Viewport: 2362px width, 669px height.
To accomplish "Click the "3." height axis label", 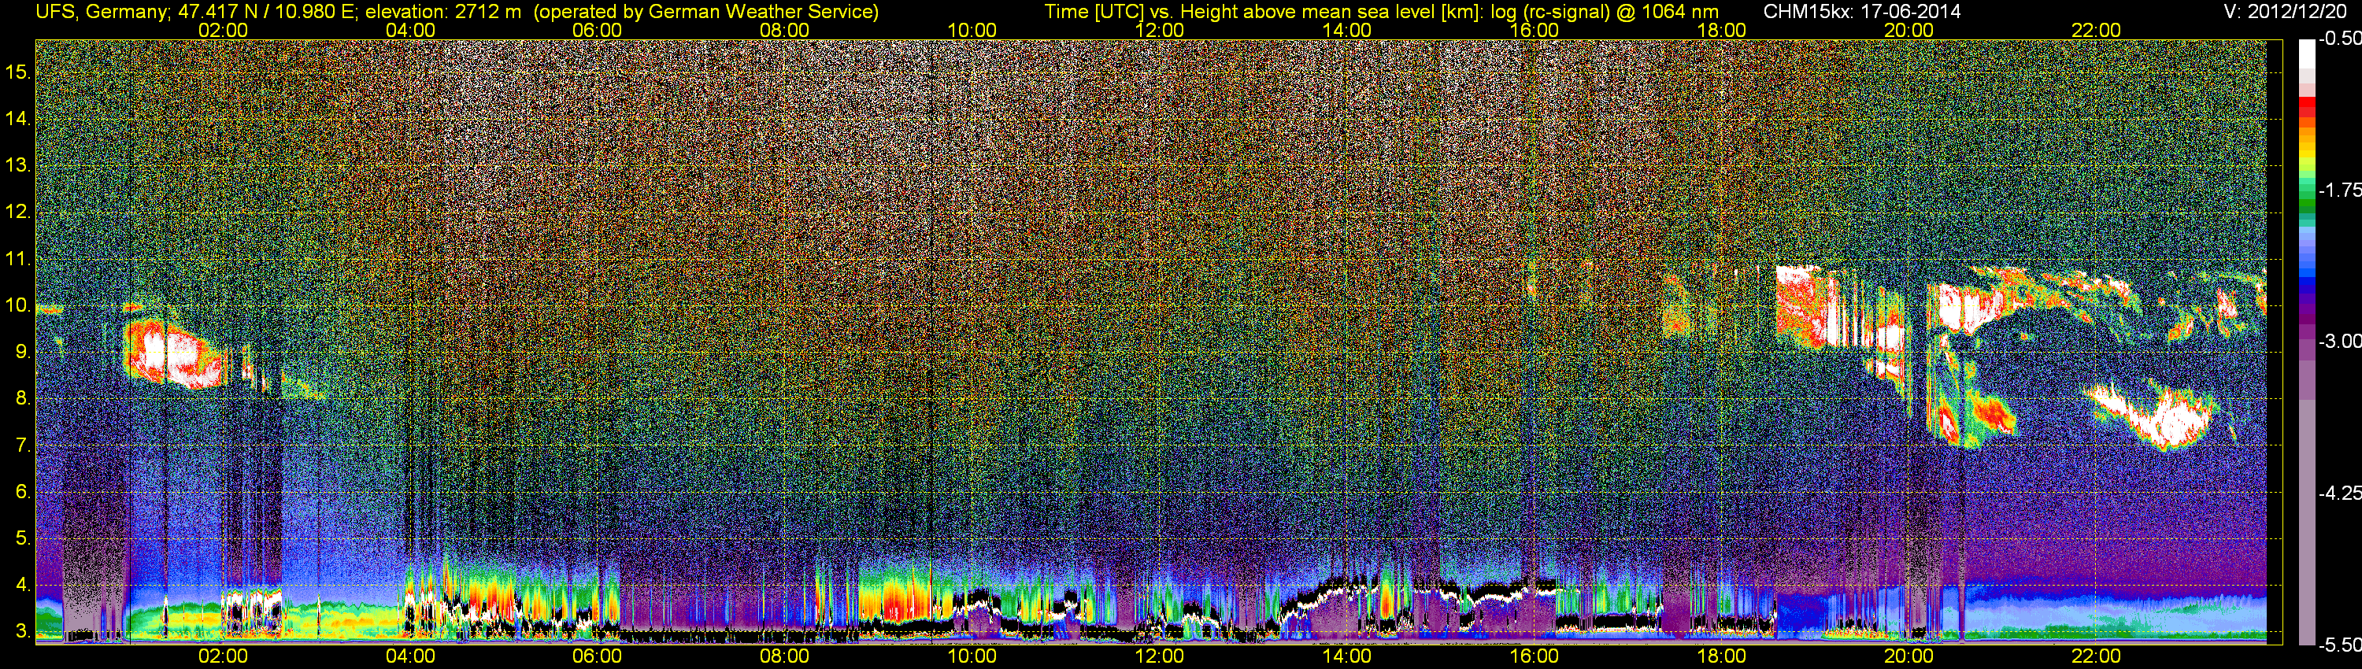I will (24, 631).
